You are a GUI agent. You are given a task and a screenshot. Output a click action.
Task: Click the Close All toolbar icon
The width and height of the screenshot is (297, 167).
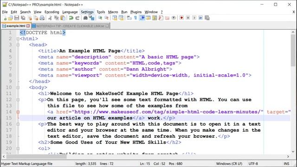36,18
